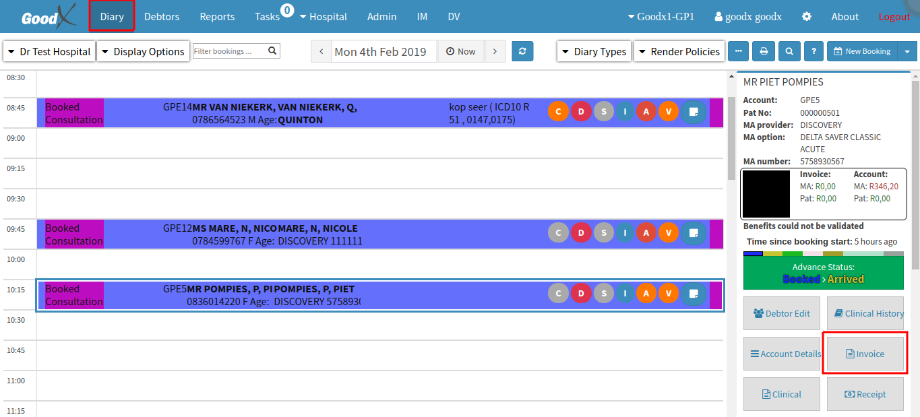Image resolution: width=920 pixels, height=417 pixels.
Task: Open settings with the gear icon
Action: pyautogui.click(x=807, y=16)
